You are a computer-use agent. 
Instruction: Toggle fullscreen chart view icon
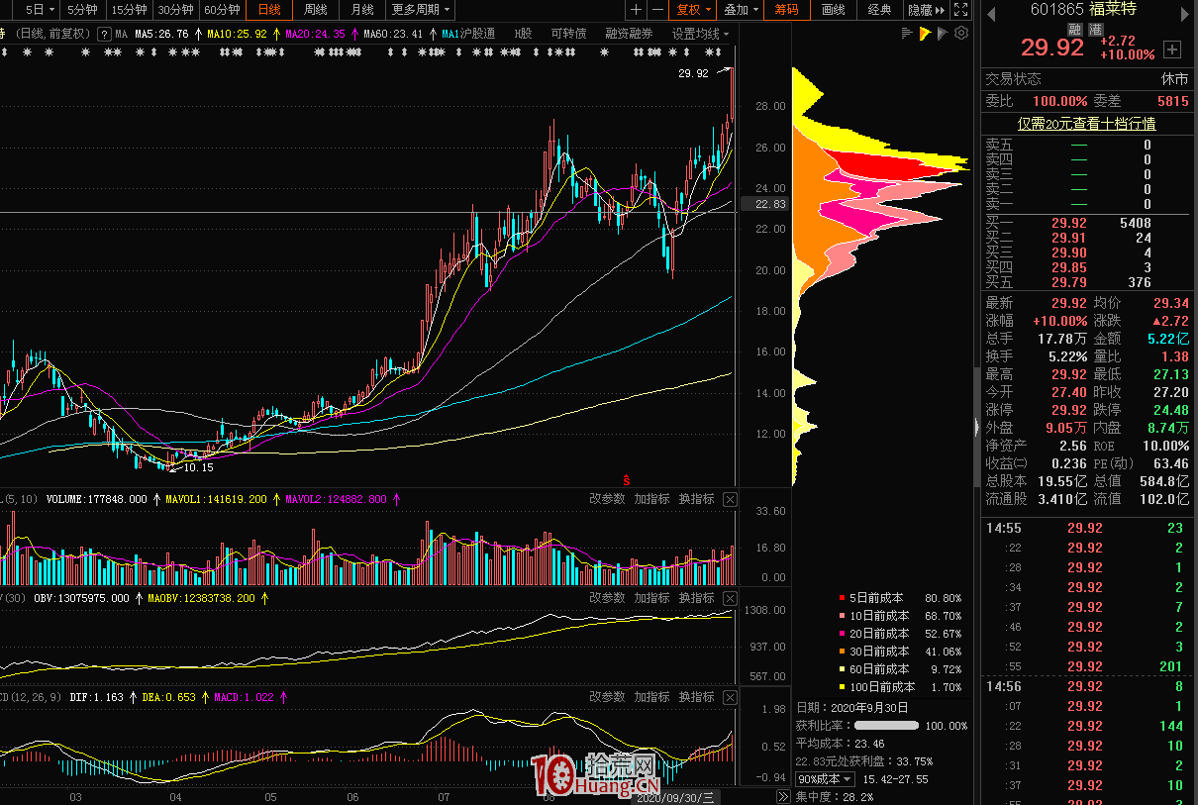point(959,10)
